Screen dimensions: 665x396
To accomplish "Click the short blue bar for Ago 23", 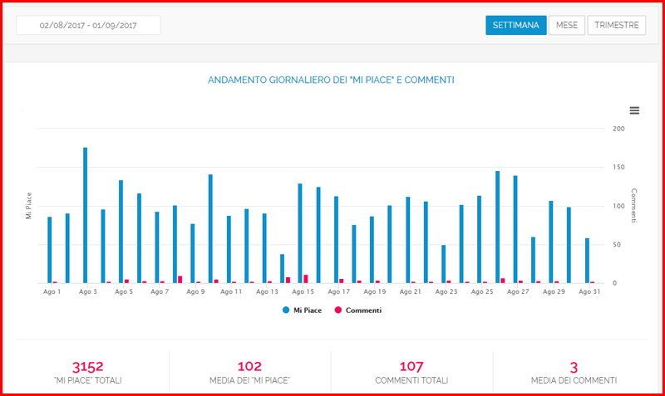I will pyautogui.click(x=444, y=264).
